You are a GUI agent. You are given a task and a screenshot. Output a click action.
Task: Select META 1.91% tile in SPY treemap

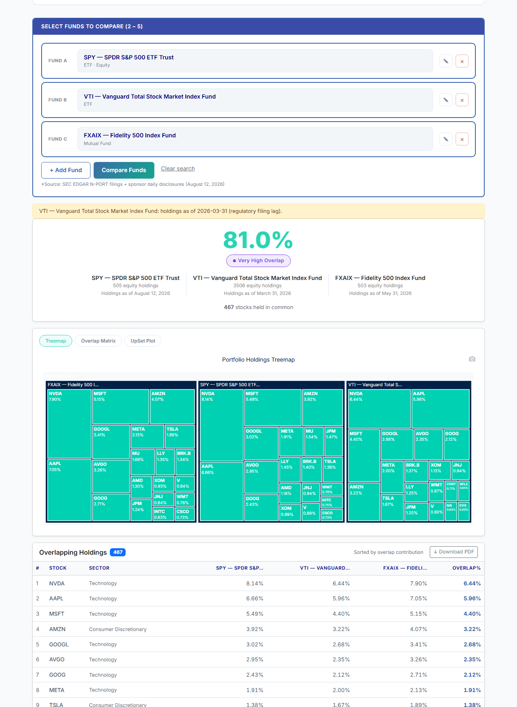pyautogui.click(x=291, y=442)
